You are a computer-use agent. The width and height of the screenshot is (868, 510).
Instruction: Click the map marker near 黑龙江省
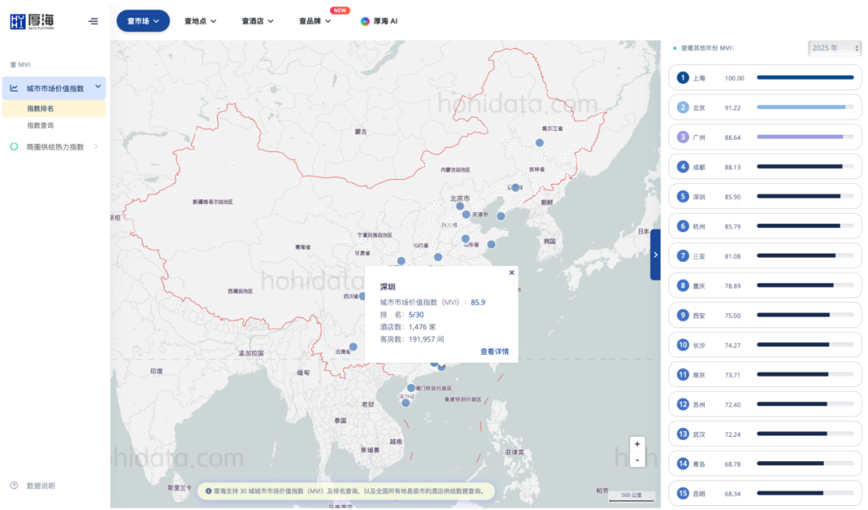[540, 143]
